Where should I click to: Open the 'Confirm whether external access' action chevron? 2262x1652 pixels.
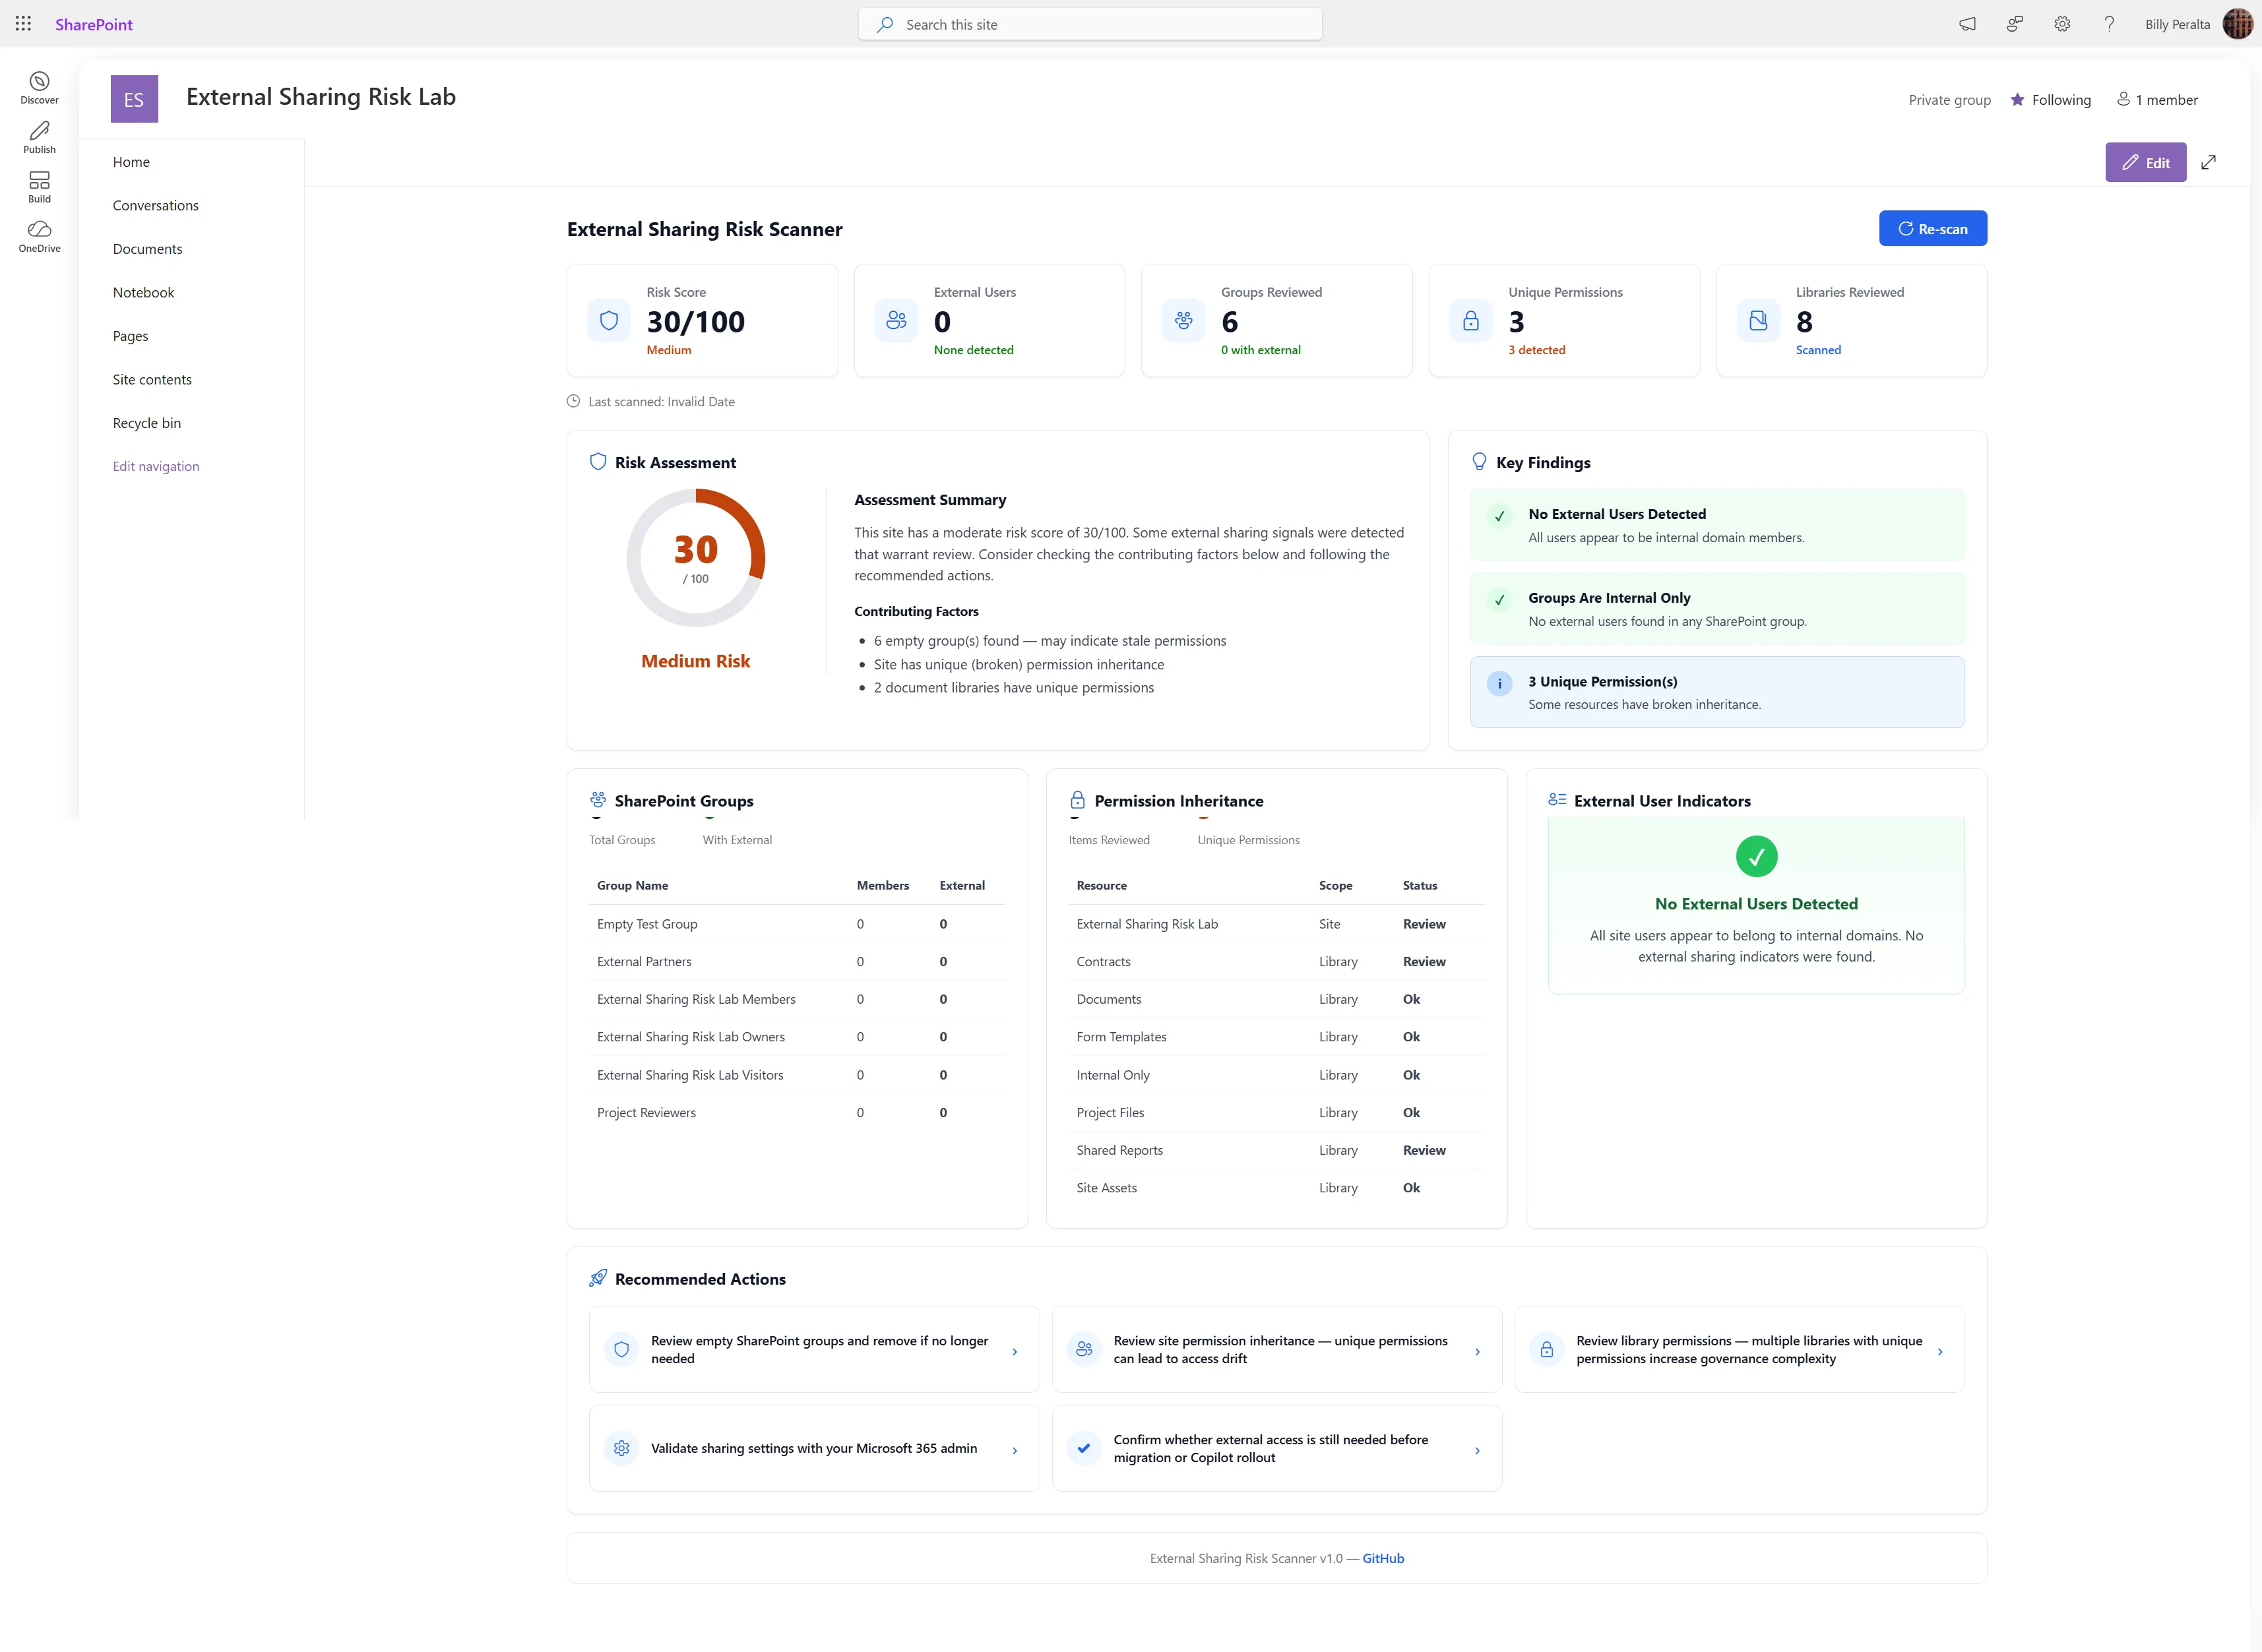[1477, 1450]
